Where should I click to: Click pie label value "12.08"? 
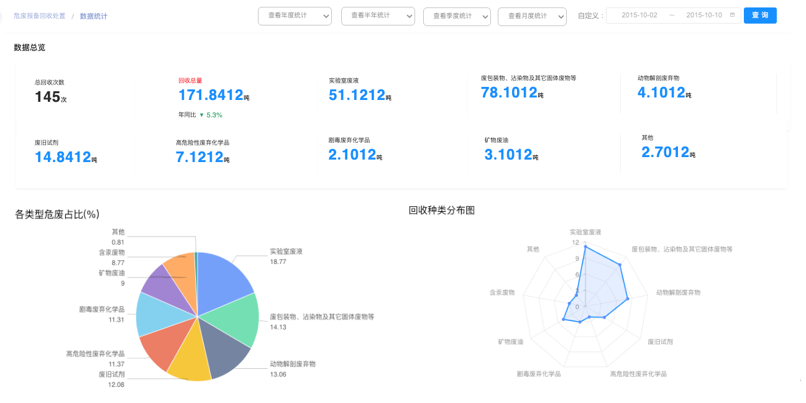pyautogui.click(x=117, y=384)
